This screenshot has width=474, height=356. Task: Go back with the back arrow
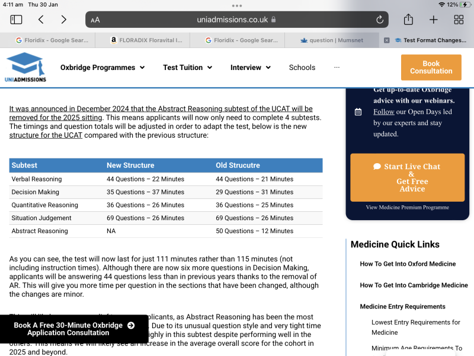click(41, 20)
